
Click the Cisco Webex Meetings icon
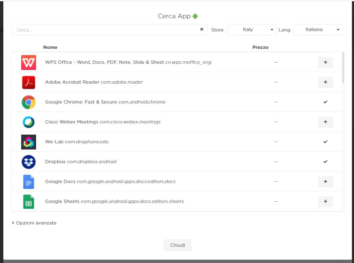pyautogui.click(x=29, y=122)
